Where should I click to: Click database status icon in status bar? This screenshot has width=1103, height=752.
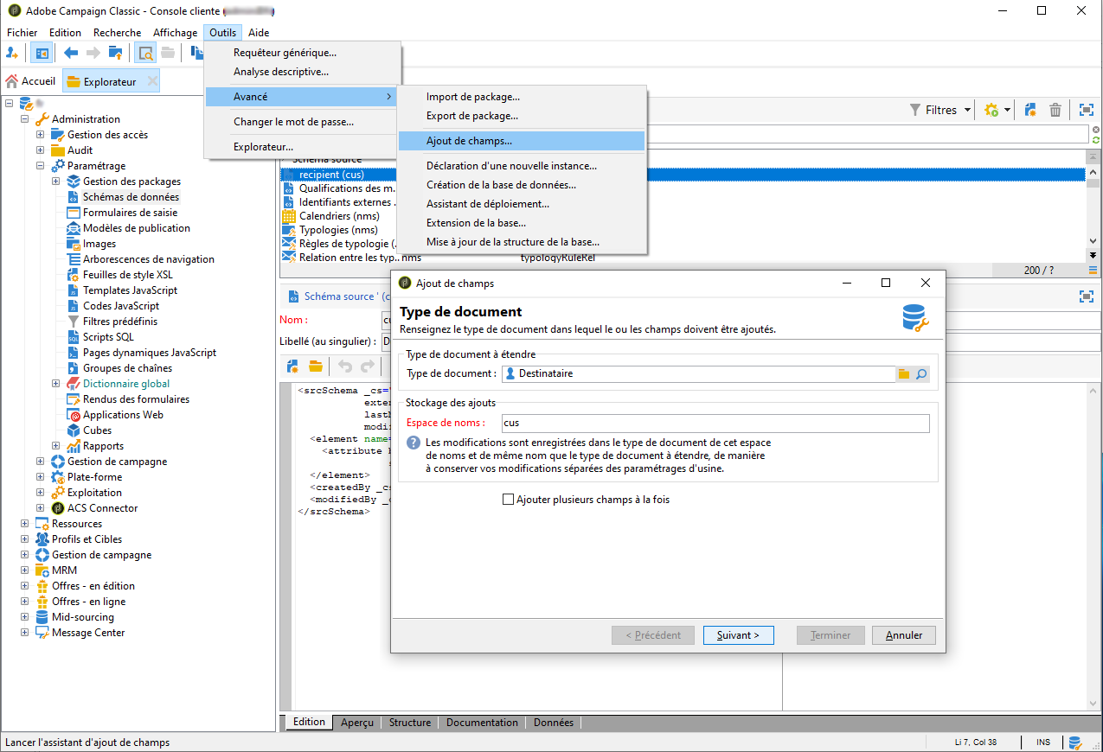[1075, 742]
